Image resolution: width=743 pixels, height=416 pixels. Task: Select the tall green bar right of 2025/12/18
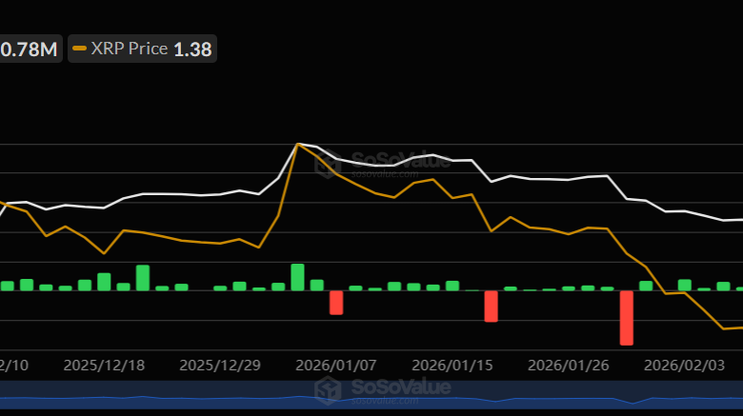tap(143, 277)
